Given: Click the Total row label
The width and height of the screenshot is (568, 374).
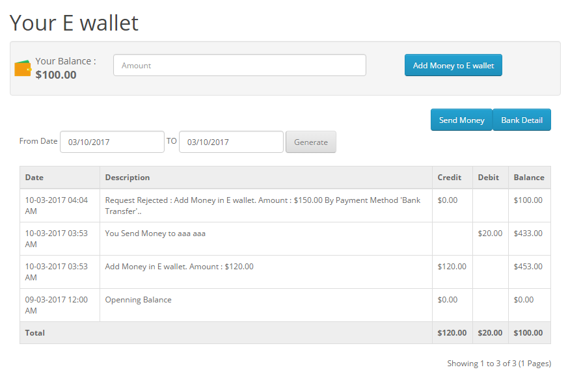Looking at the screenshot, I should coord(35,333).
